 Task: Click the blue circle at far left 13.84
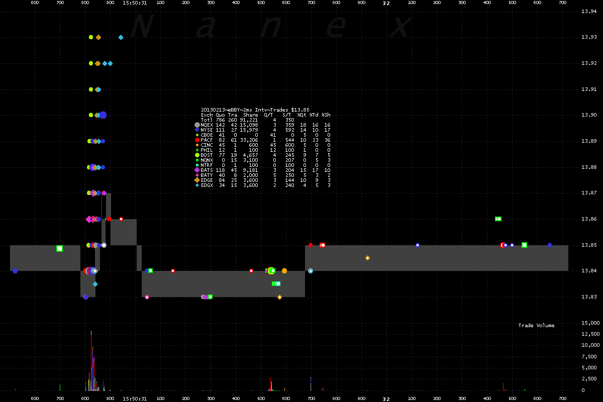(x=15, y=271)
